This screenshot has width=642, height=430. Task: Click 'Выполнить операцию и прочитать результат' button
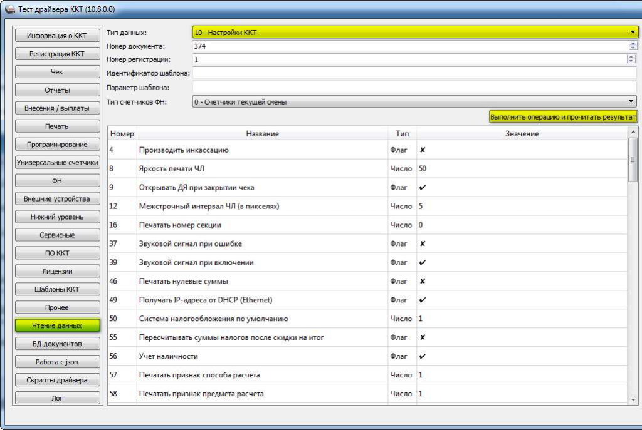point(563,117)
